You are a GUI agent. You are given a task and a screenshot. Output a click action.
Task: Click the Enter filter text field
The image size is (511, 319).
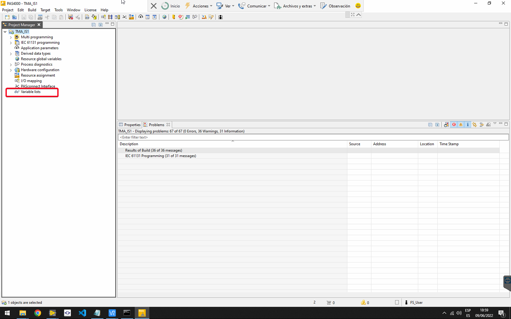coord(313,137)
